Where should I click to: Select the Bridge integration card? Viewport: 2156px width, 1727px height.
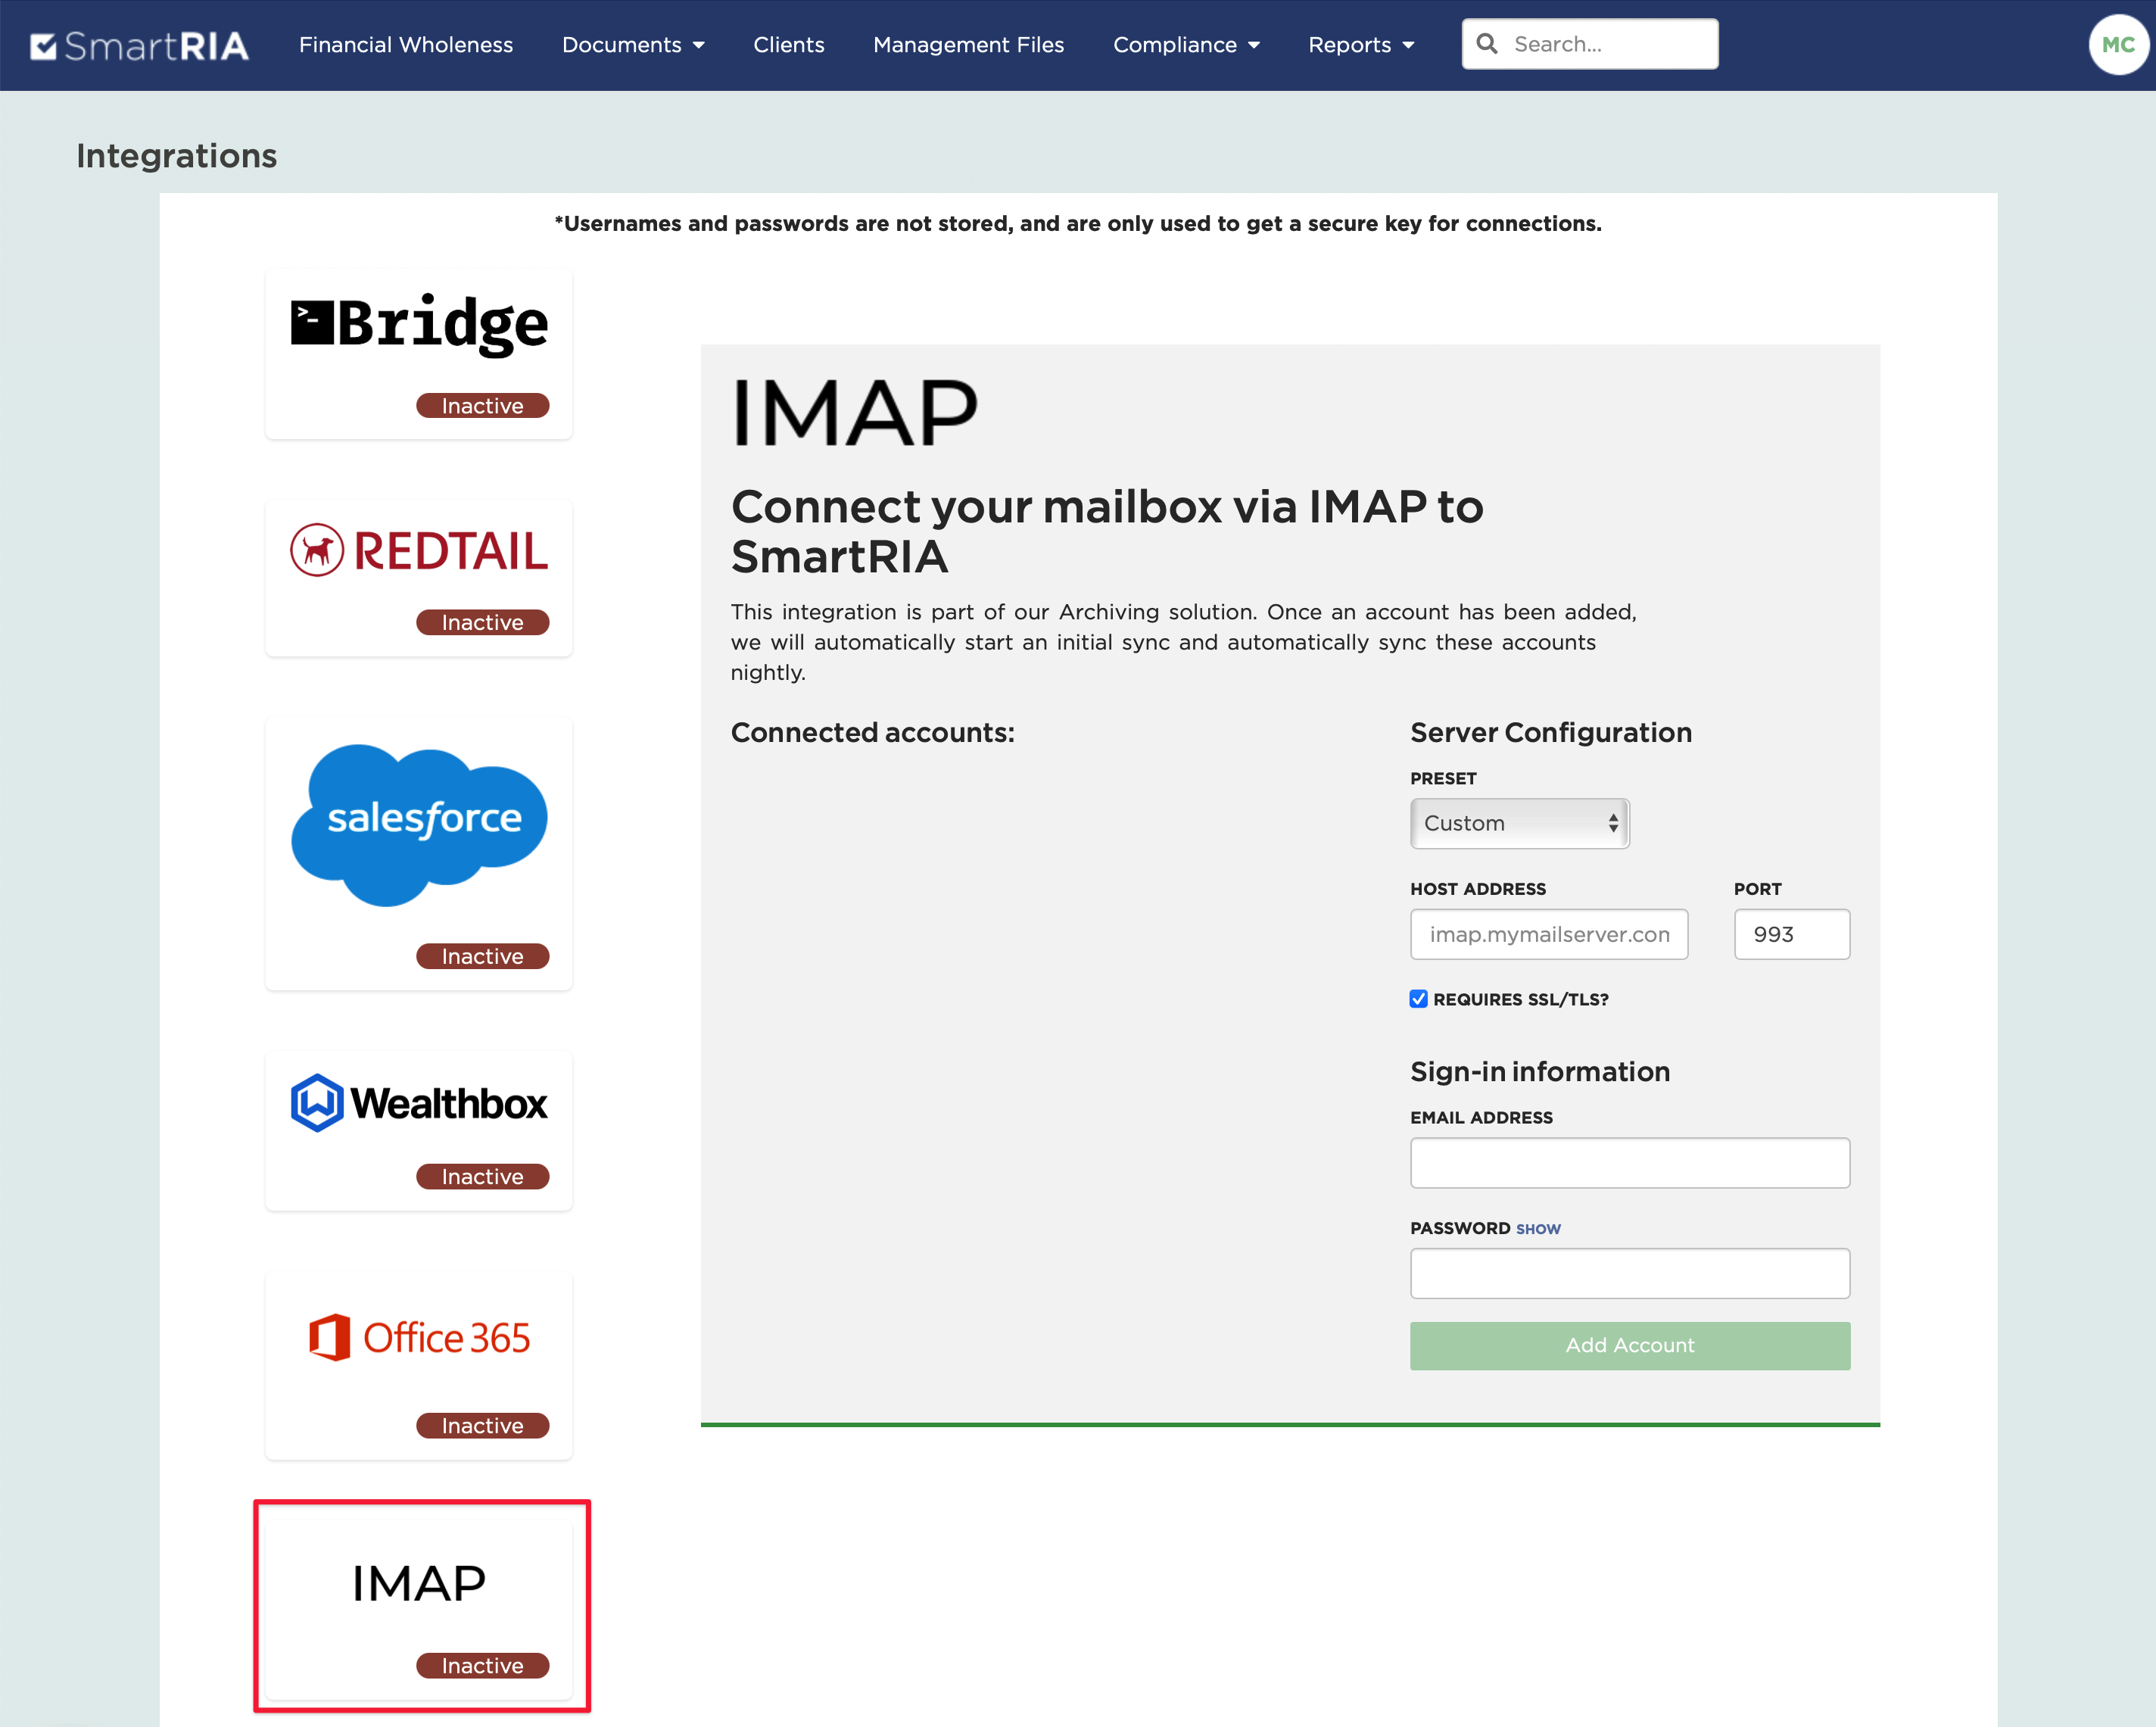click(x=418, y=353)
